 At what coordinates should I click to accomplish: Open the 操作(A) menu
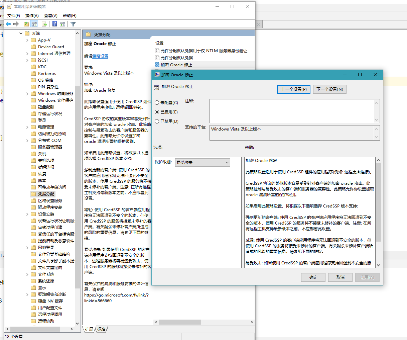[32, 16]
